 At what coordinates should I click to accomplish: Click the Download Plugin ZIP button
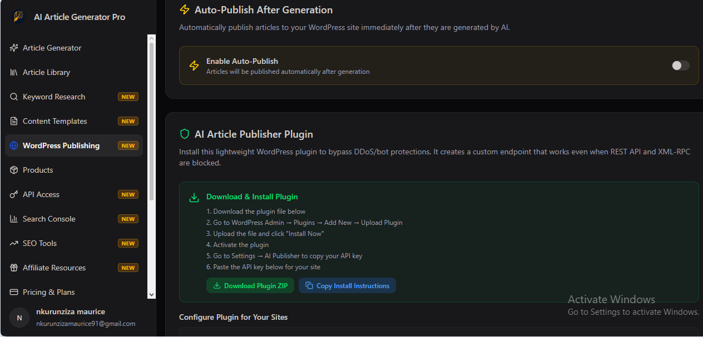250,286
